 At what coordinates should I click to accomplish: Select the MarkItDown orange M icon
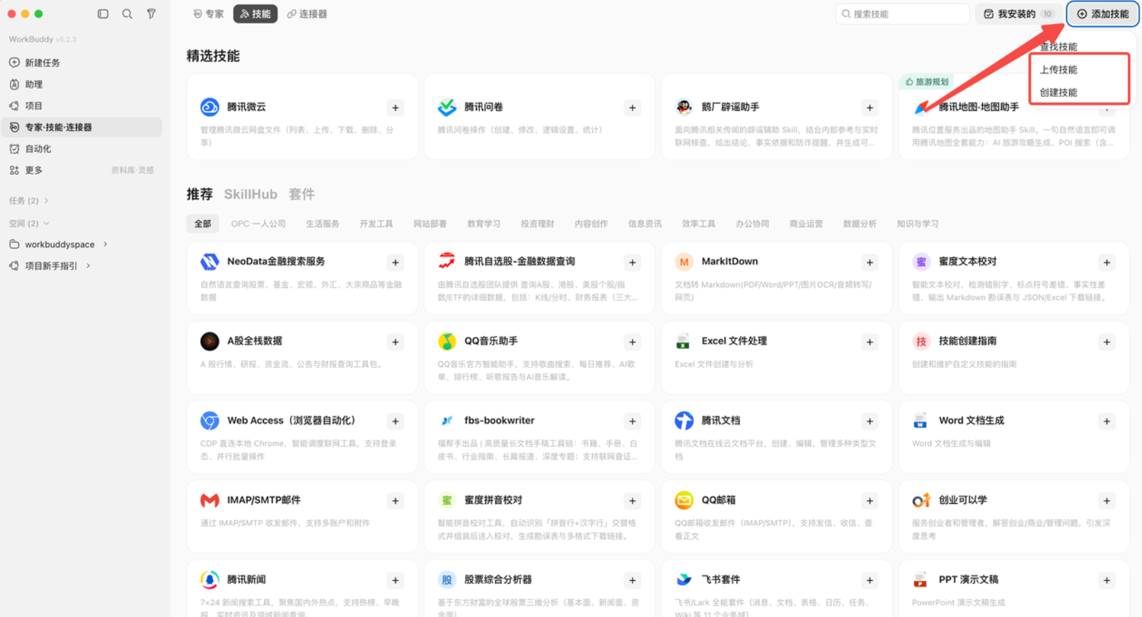point(684,262)
